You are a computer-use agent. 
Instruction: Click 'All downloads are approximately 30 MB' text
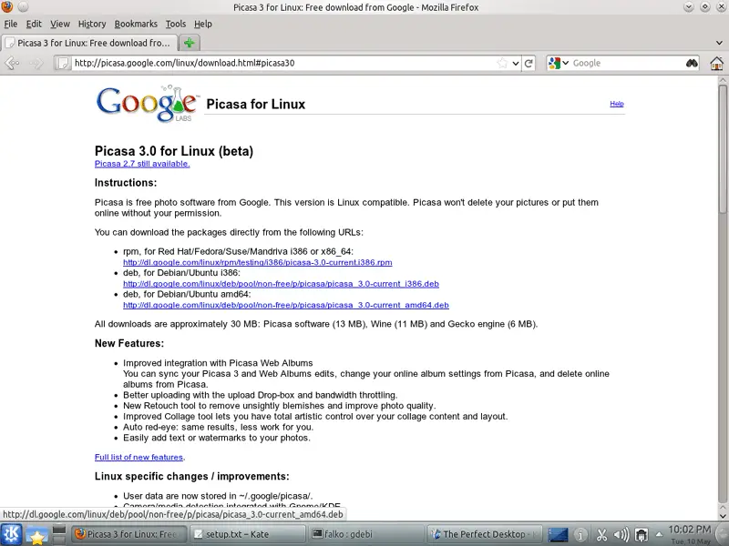coord(316,324)
